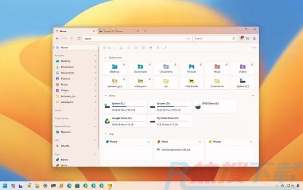Image resolution: width=303 pixels, height=190 pixels.
Task: Open Drives section options menu
Action: (x=252, y=96)
